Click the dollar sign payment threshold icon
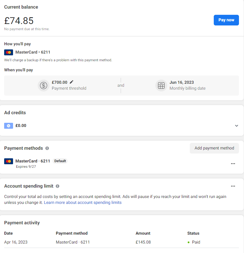Screen dimensions: 244x253 [x=44, y=86]
